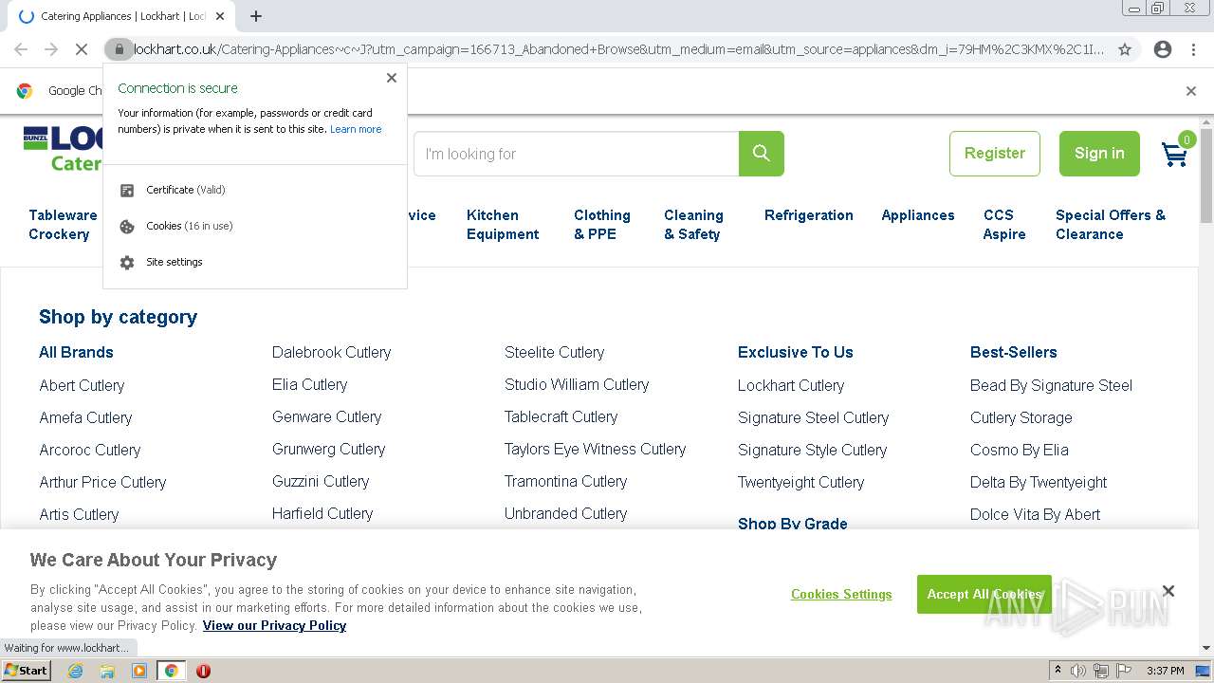
Task: Click Learn more in security popup
Action: [356, 129]
